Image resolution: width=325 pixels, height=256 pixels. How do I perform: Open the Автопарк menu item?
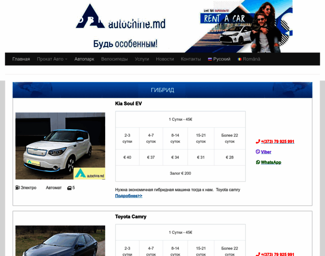click(84, 59)
